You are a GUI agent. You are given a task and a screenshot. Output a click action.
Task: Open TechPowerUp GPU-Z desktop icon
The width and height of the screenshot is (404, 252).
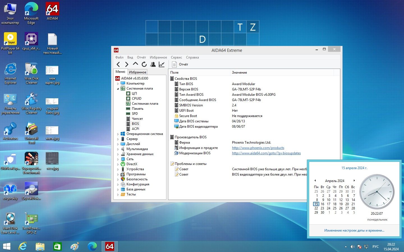coord(31,223)
